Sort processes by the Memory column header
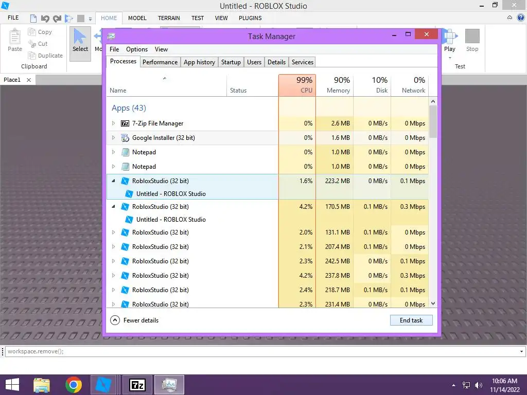 335,85
